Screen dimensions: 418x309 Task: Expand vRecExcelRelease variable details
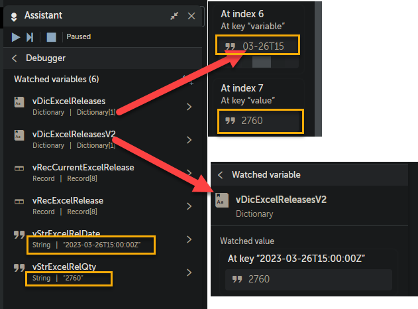pos(189,206)
